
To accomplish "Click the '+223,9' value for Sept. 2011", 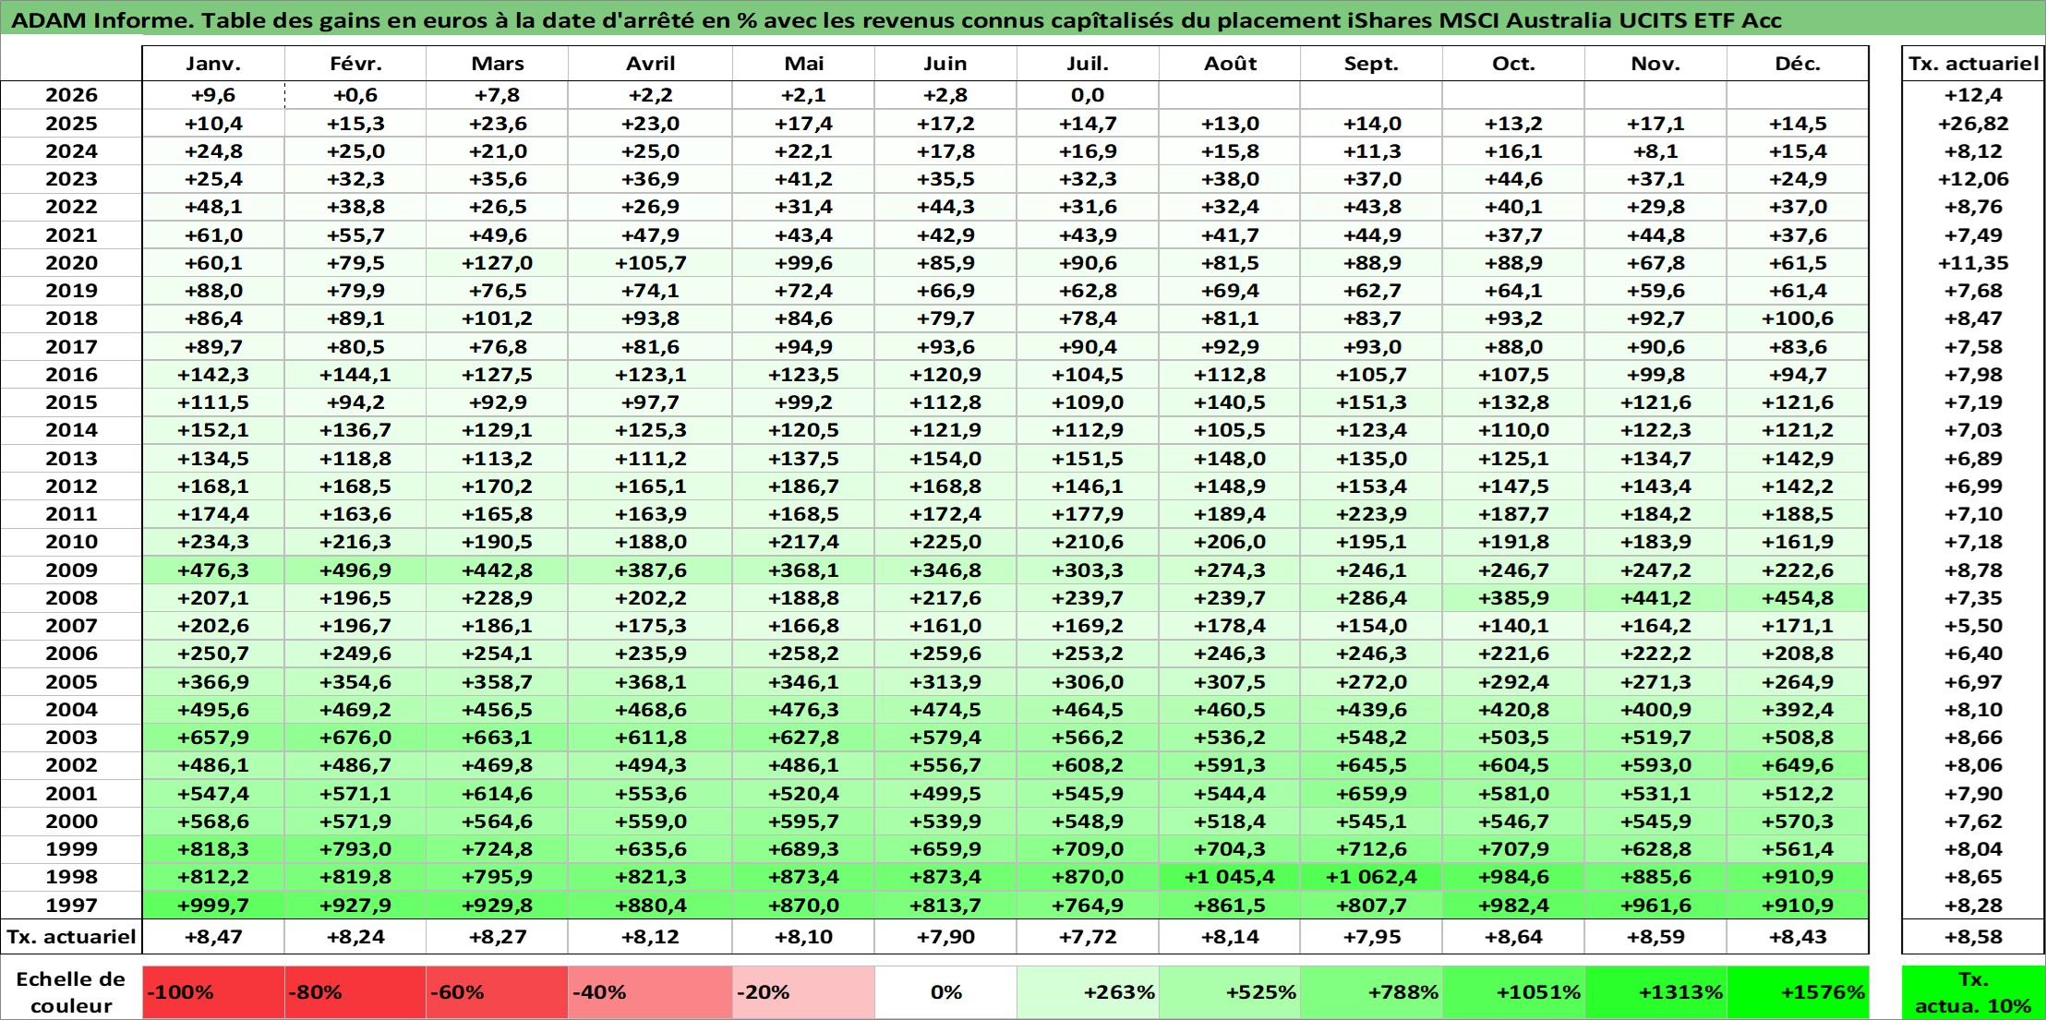I will pyautogui.click(x=1371, y=514).
